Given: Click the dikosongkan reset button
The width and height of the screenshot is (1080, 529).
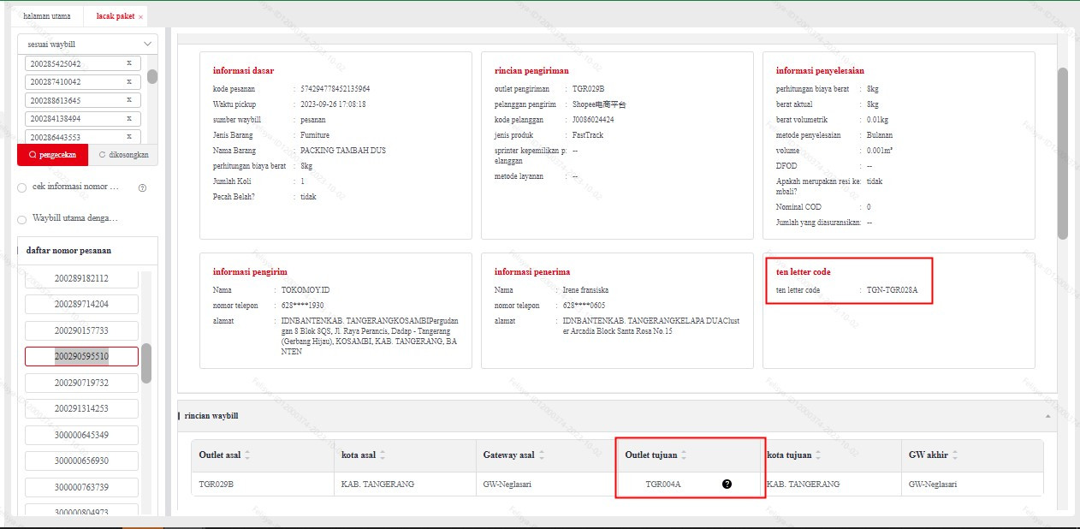Looking at the screenshot, I should point(124,155).
